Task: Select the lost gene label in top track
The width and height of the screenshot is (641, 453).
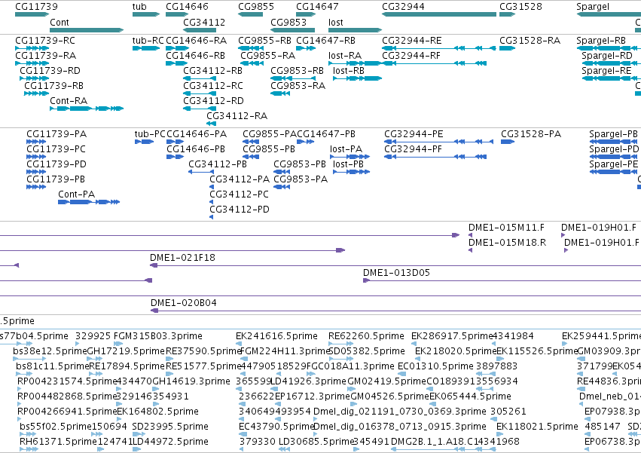Action: coord(336,23)
